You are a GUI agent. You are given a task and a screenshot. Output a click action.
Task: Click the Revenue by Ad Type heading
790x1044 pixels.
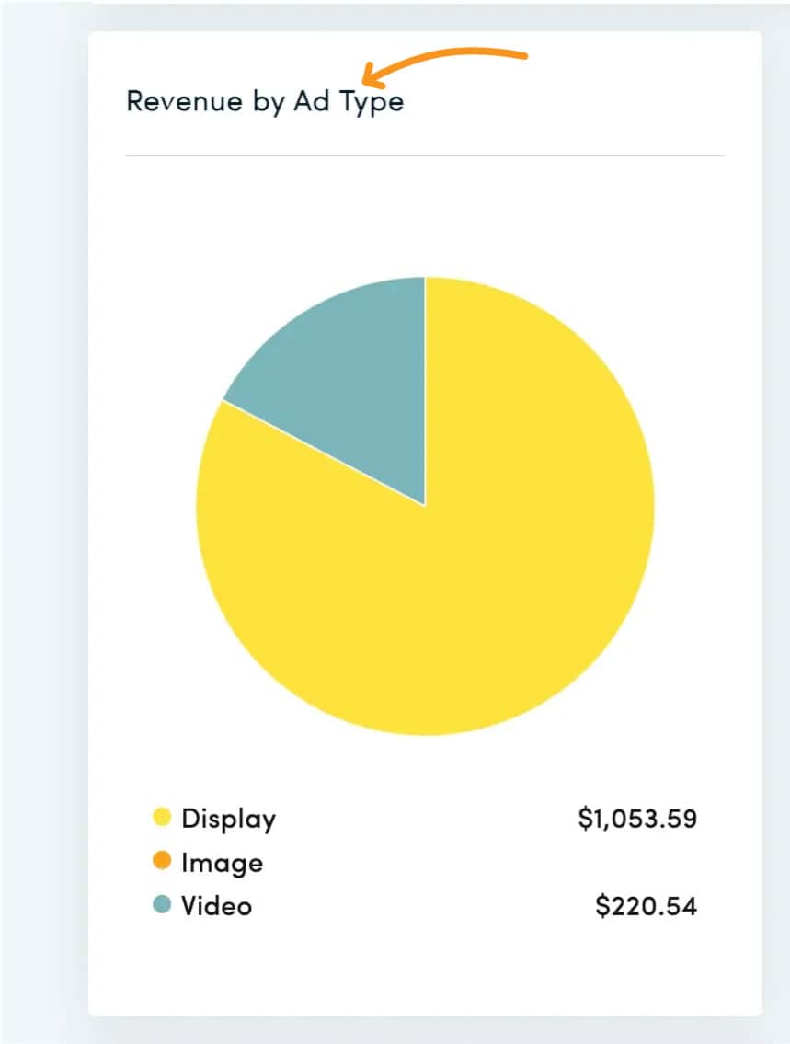265,102
